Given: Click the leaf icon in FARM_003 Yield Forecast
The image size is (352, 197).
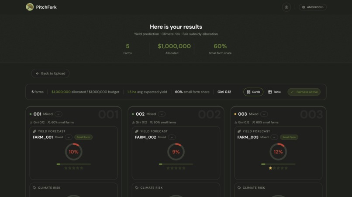Looking at the screenshot, I should tap(239, 131).
